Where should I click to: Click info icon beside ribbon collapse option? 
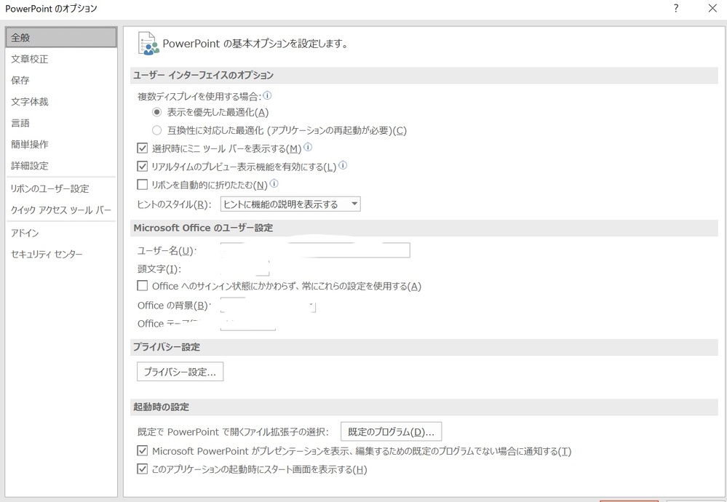click(x=274, y=183)
